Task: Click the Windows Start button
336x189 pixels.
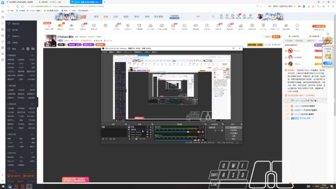Action: pos(3,186)
